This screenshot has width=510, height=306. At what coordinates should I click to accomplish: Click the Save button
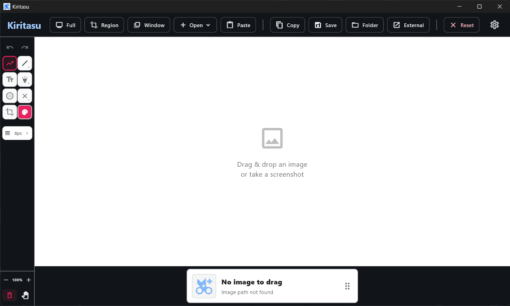[x=325, y=25]
